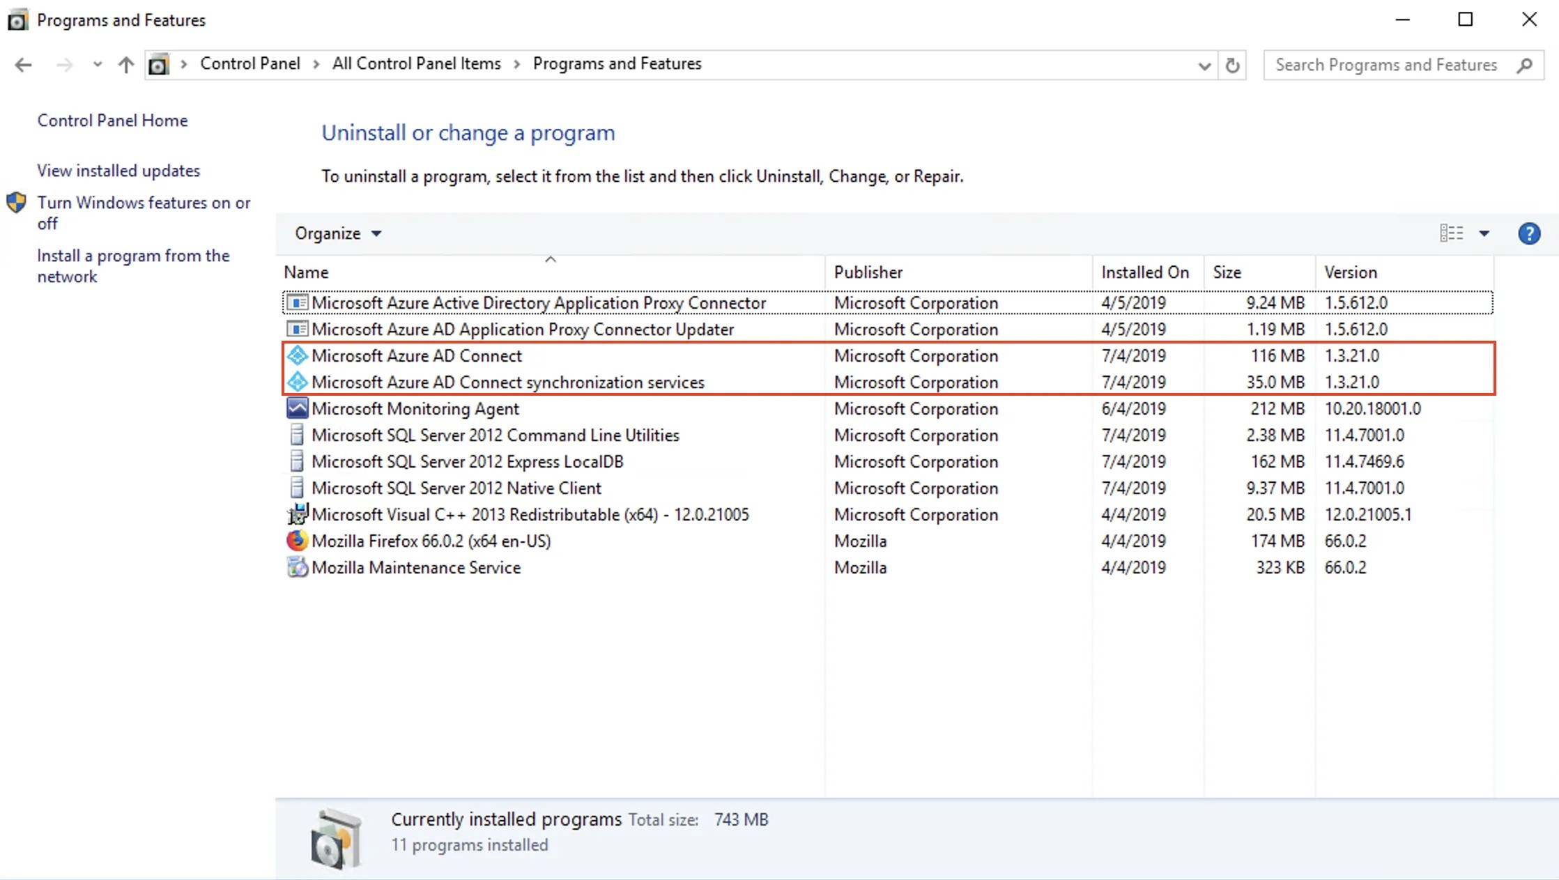
Task: Click the 6/4/2019 install date
Action: pos(1133,409)
